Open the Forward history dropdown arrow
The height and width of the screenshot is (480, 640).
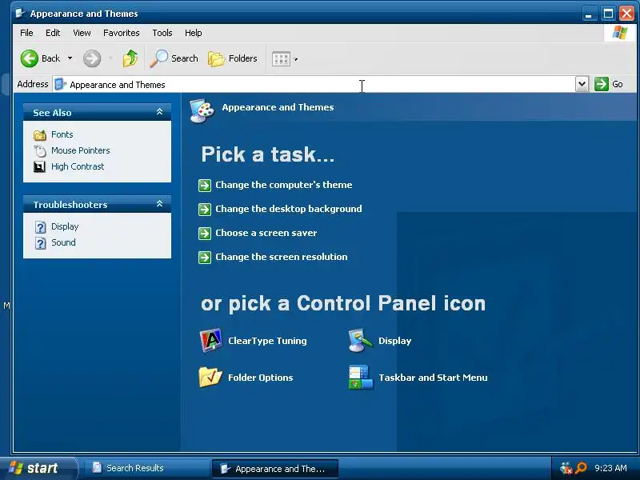coord(110,58)
